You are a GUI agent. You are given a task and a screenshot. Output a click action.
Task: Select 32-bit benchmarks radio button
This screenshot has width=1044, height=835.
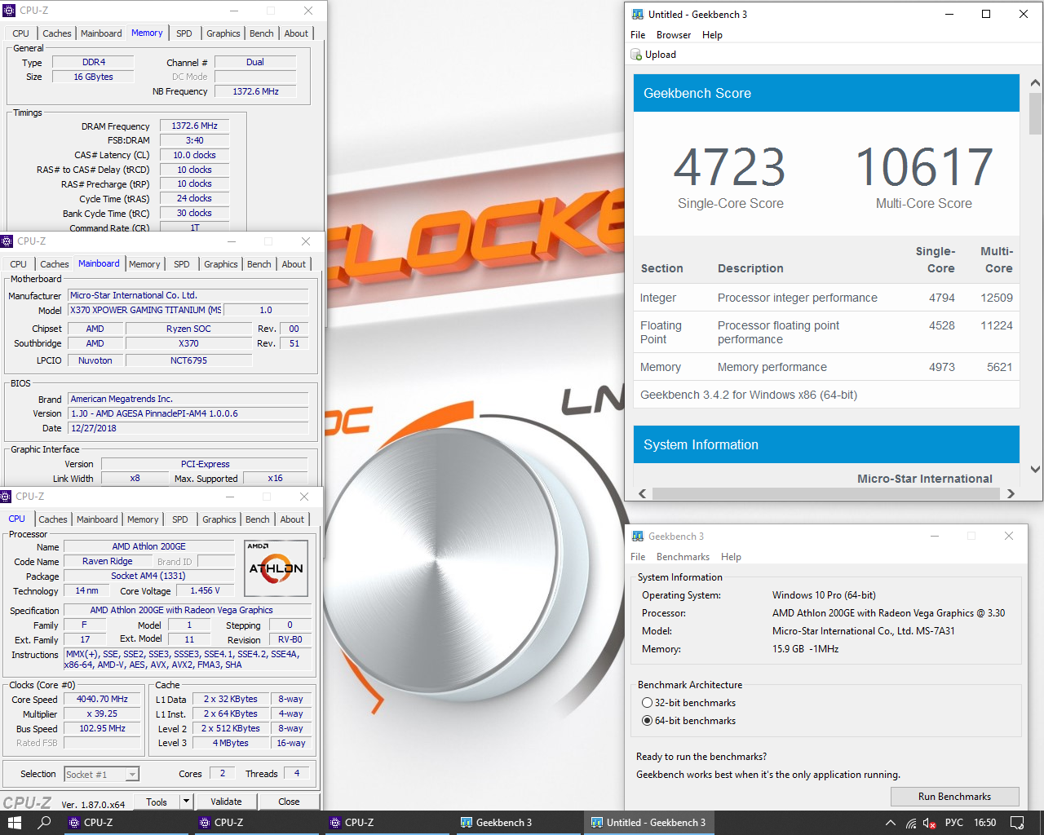click(647, 703)
